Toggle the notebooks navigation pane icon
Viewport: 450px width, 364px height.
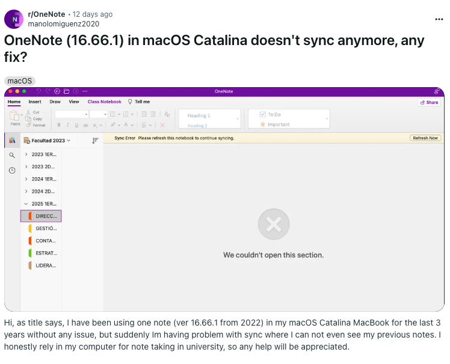tap(12, 140)
